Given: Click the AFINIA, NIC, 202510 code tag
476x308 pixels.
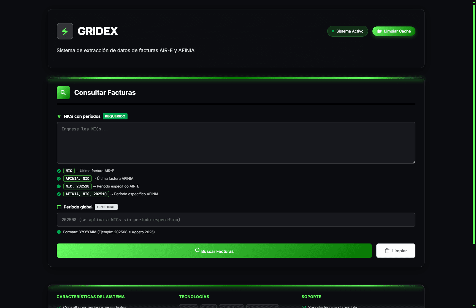Looking at the screenshot, I should (x=86, y=194).
